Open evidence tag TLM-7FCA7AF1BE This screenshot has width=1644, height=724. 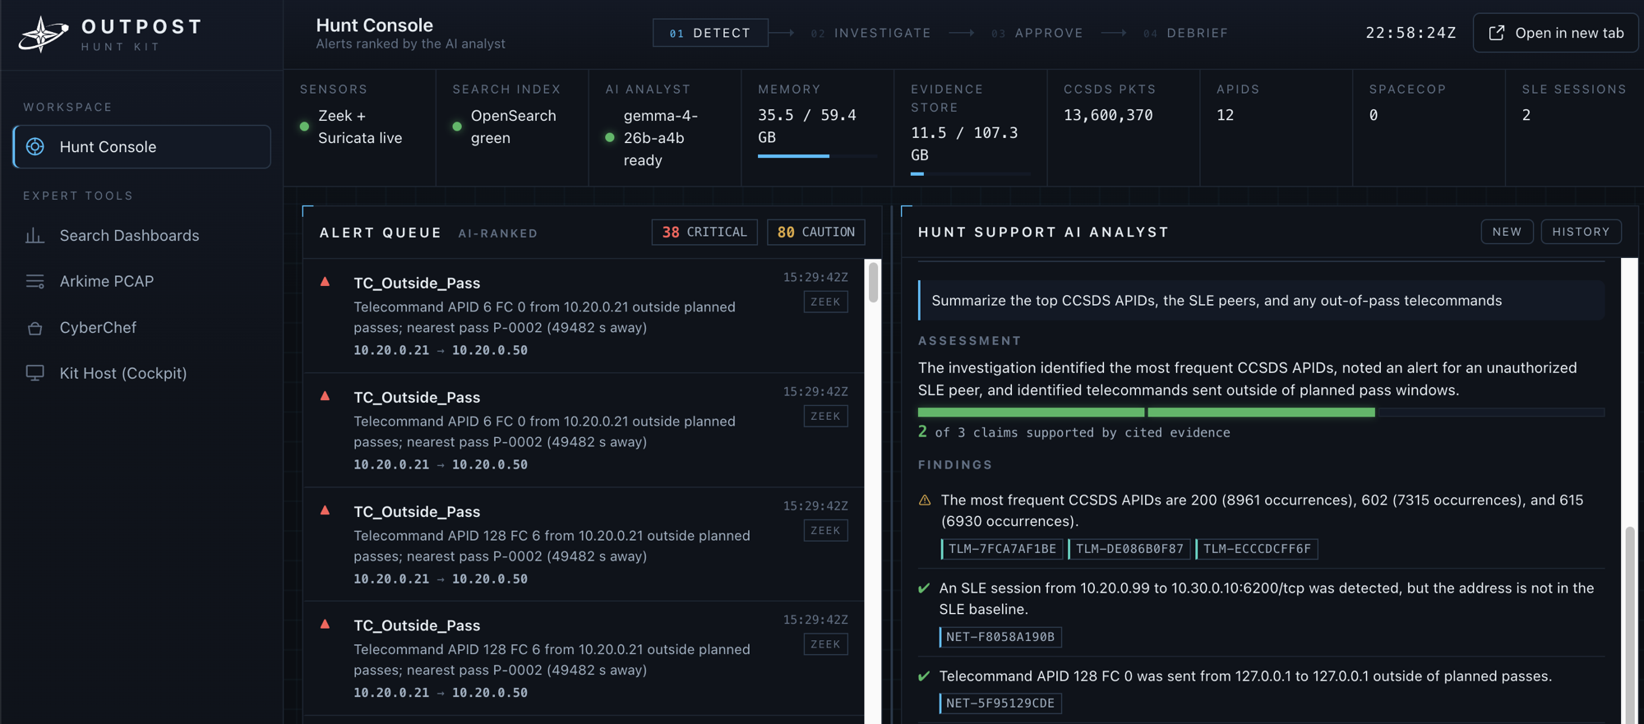[1002, 549]
